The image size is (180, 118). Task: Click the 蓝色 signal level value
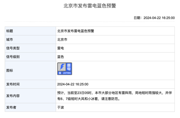pyautogui.click(x=60, y=57)
